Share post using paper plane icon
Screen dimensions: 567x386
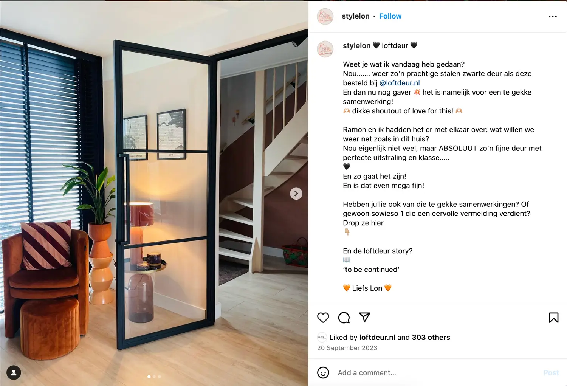tap(364, 317)
